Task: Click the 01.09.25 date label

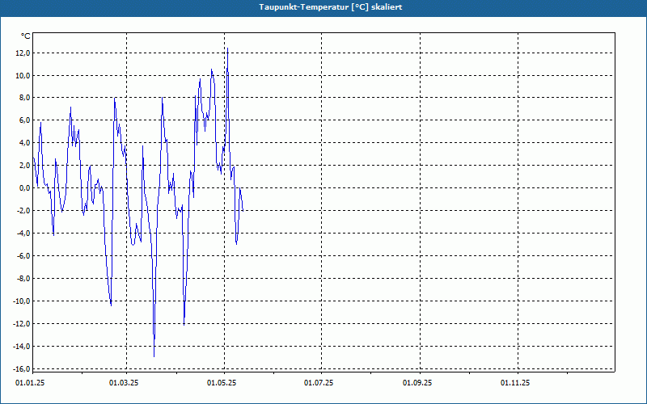Action: tap(417, 383)
